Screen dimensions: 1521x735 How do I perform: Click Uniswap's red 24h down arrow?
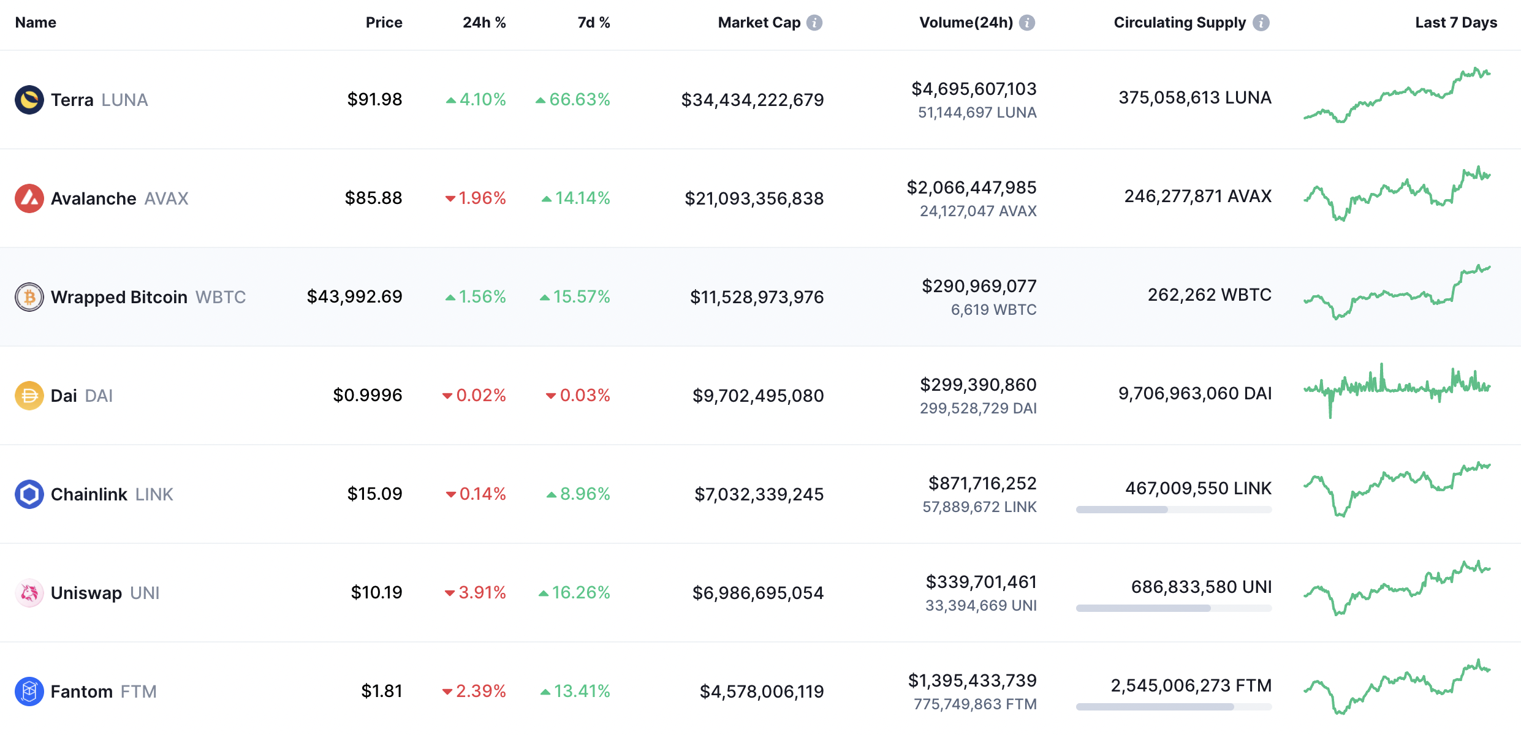450,593
